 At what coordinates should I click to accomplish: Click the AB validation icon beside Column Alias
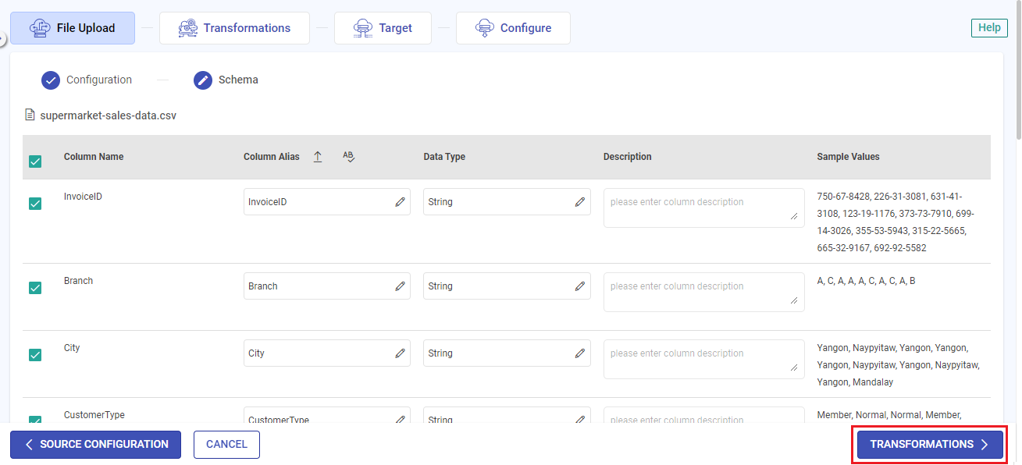(x=348, y=156)
